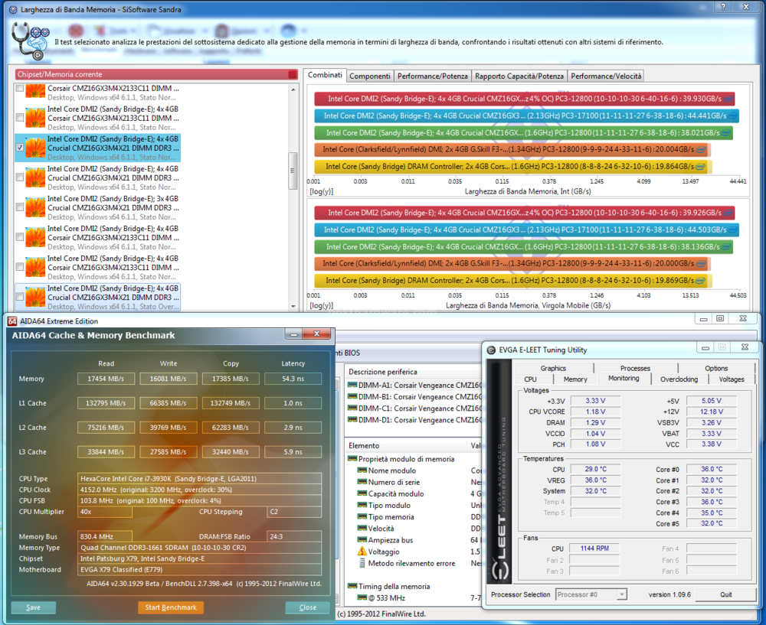Switch to the Performance/Velocità tab
Image resolution: width=766 pixels, height=625 pixels.
coord(606,76)
